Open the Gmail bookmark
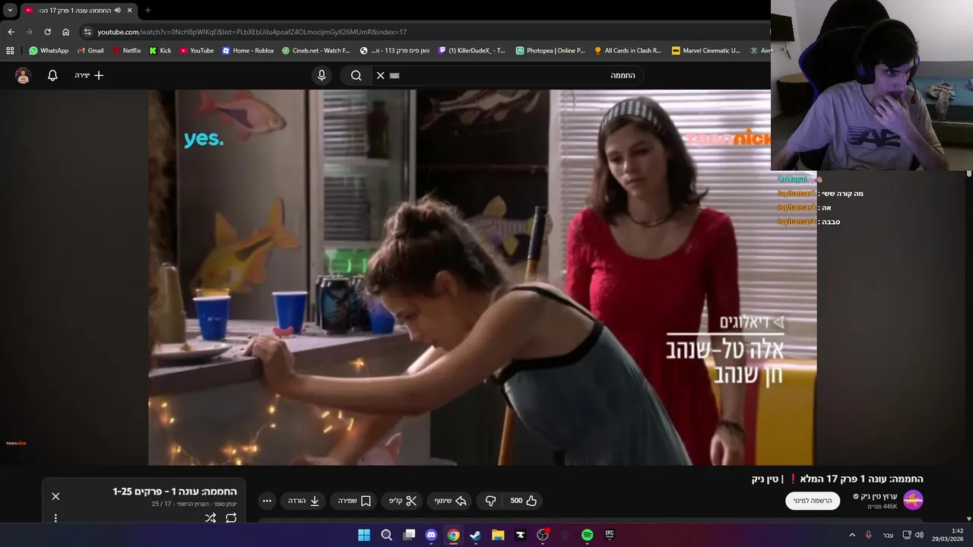The image size is (973, 547). tap(90, 50)
